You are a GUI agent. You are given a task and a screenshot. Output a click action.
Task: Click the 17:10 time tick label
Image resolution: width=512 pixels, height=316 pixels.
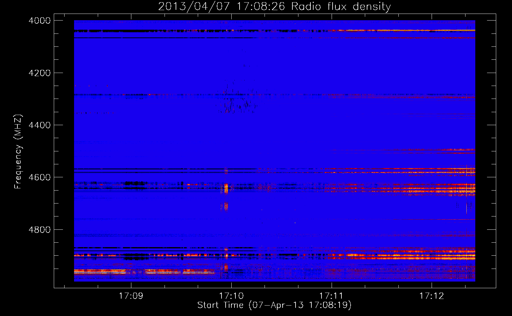[x=231, y=296]
